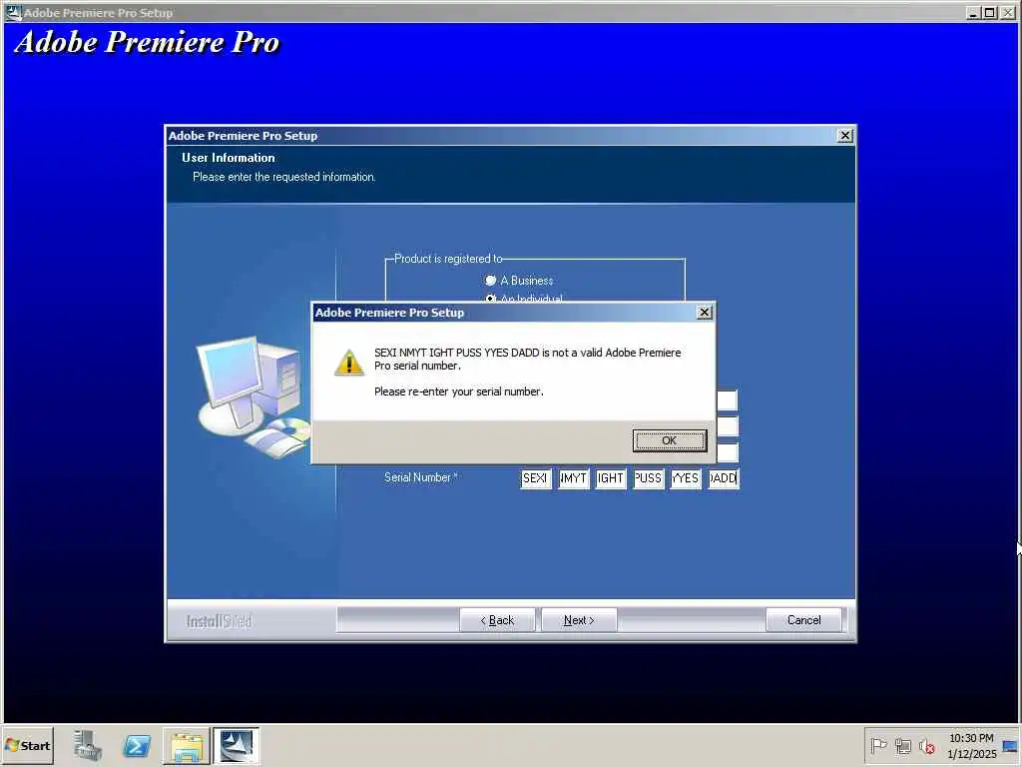Click the network status tray icon

point(902,745)
